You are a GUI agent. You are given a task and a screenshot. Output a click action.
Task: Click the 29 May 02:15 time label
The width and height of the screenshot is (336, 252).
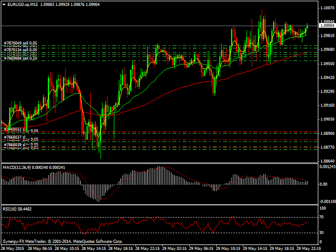(x=174, y=249)
